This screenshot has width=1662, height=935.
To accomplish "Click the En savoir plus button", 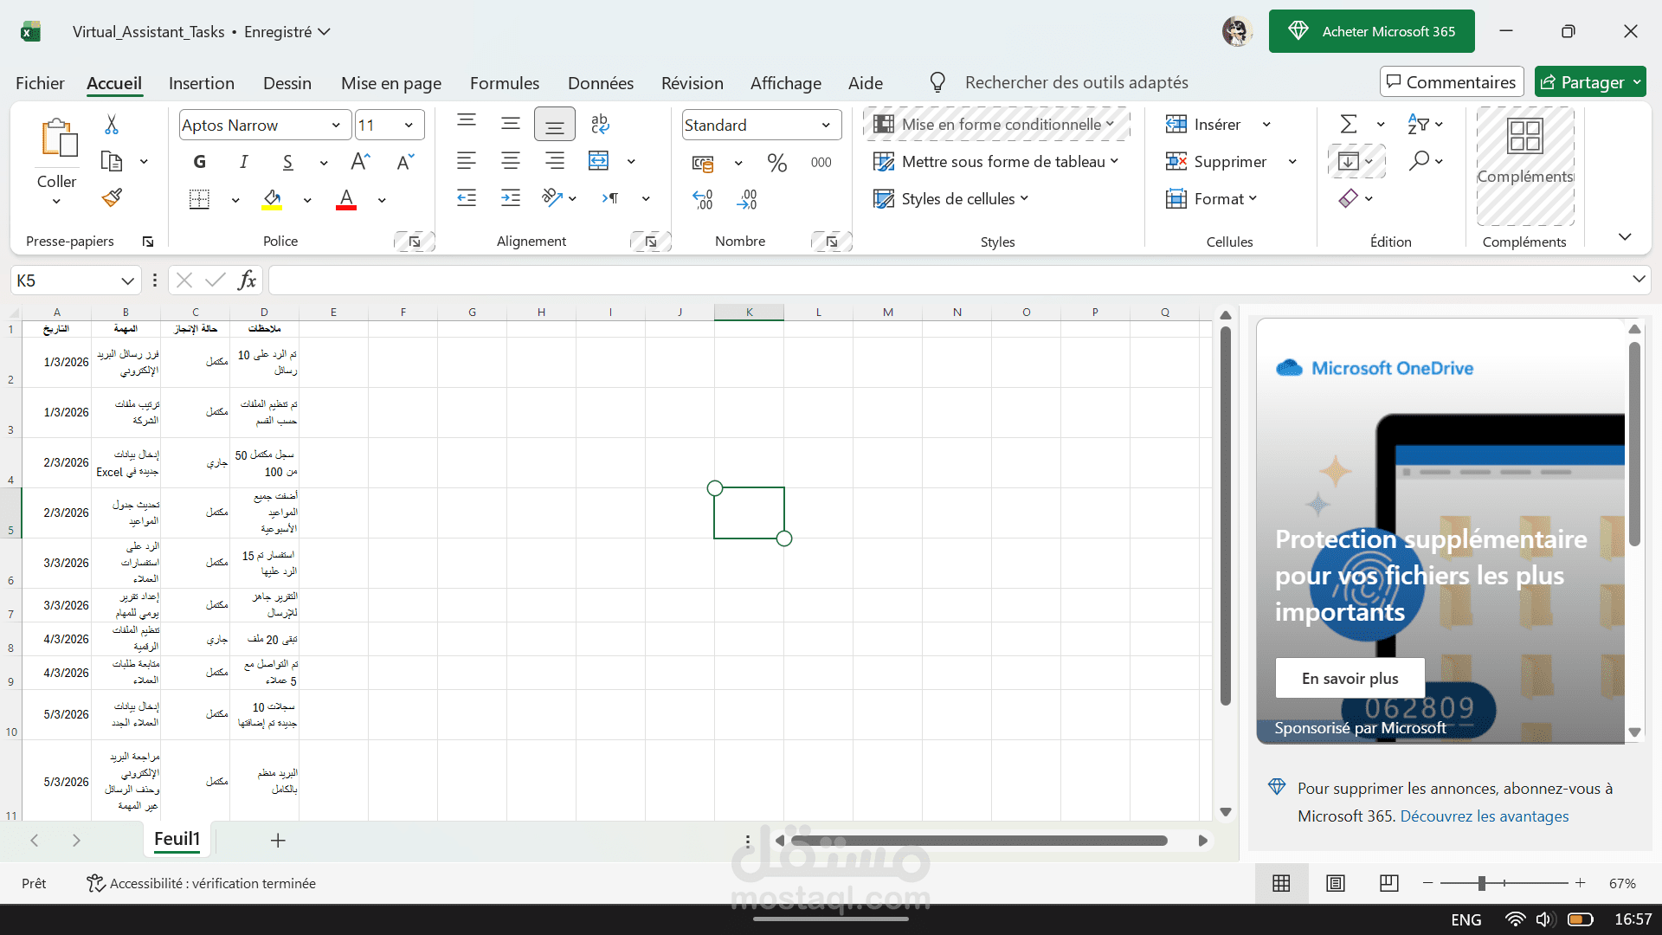I will click(1350, 678).
